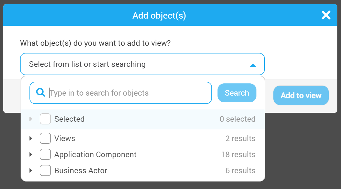
Task: Click the 0 selected counter
Action: (238, 119)
